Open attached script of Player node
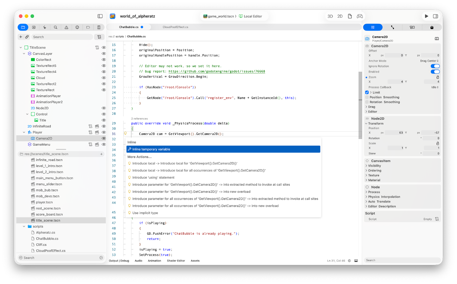457x284 pixels. [91, 132]
